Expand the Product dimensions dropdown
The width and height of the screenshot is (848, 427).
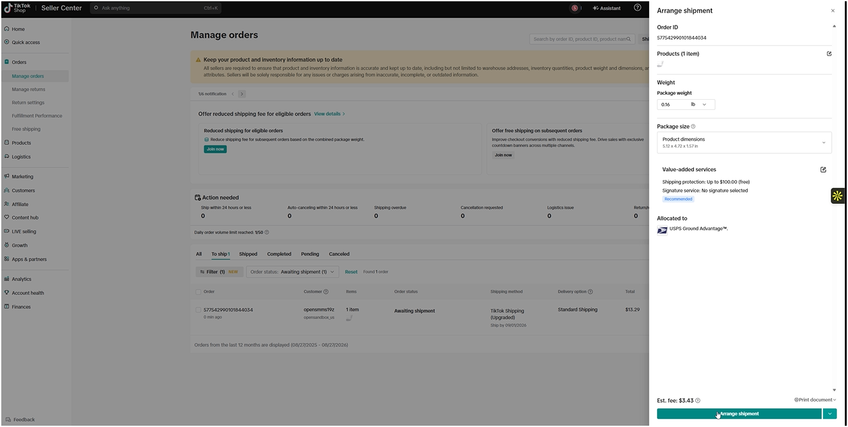point(744,143)
